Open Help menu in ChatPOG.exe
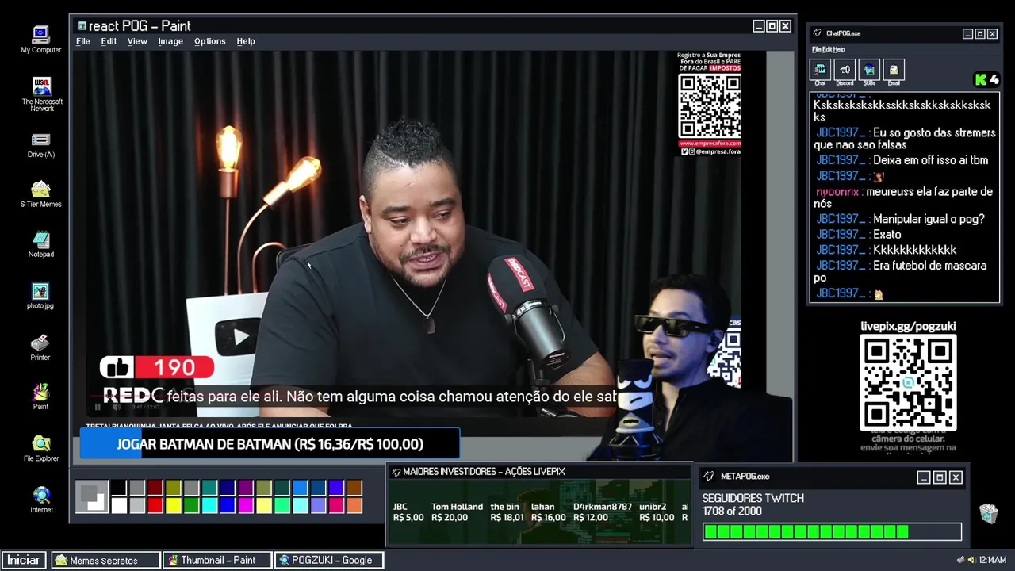Screen dimensions: 1015x571 (839, 49)
